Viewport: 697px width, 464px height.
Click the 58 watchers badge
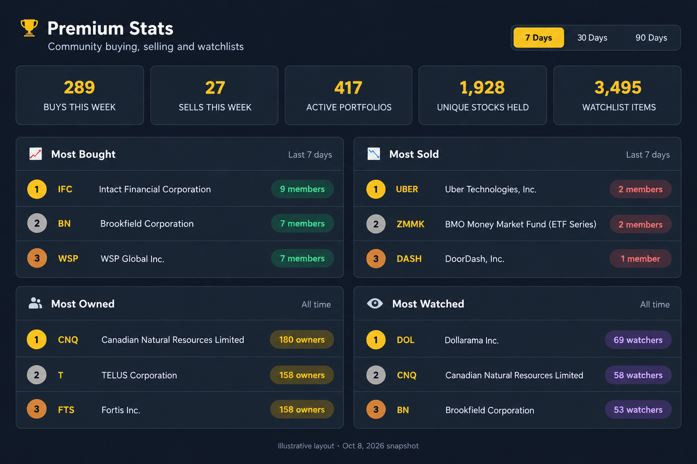click(638, 375)
